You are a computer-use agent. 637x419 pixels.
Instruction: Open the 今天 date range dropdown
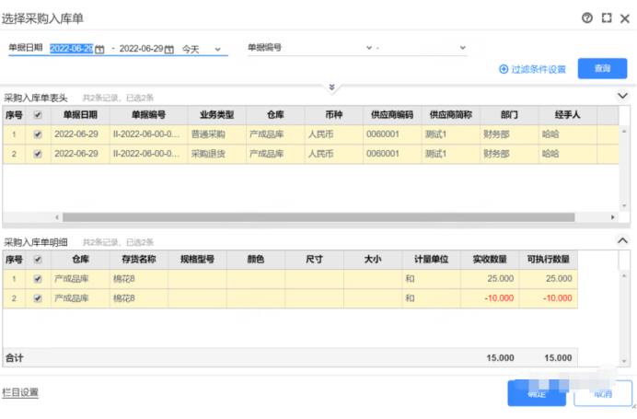point(218,49)
